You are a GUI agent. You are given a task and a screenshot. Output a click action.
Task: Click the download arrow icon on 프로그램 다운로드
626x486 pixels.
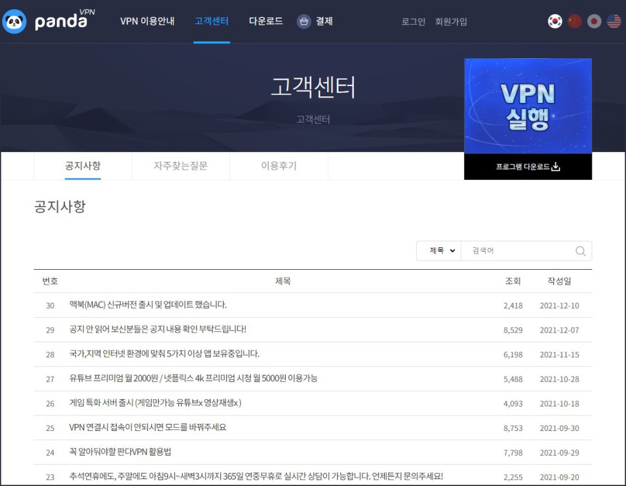coord(556,166)
